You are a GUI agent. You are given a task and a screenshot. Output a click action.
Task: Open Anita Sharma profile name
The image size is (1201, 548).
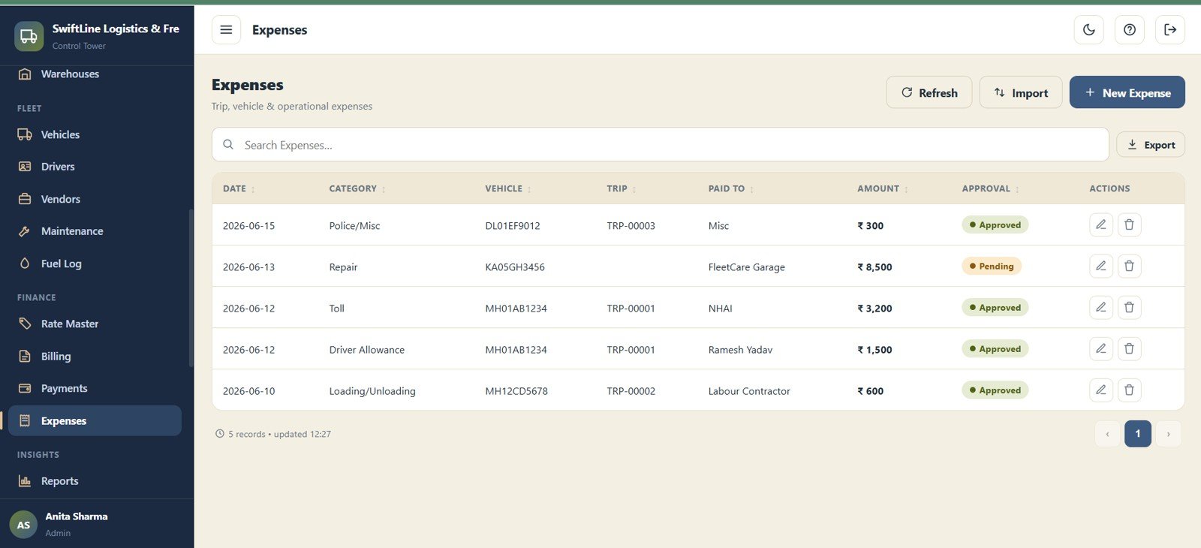pyautogui.click(x=77, y=516)
